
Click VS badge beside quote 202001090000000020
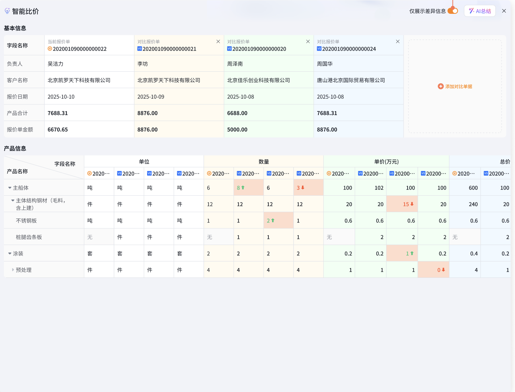(229, 49)
